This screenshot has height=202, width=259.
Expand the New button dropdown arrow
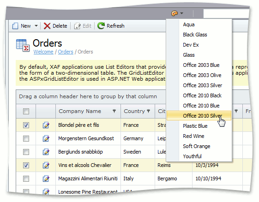click(36, 26)
